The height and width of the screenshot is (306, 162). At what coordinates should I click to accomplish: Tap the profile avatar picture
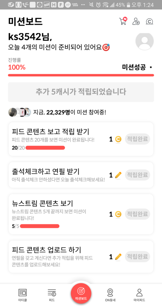coord(145,41)
